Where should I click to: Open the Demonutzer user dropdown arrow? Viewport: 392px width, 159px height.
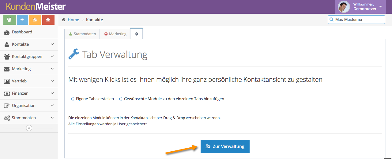pyautogui.click(x=380, y=7)
